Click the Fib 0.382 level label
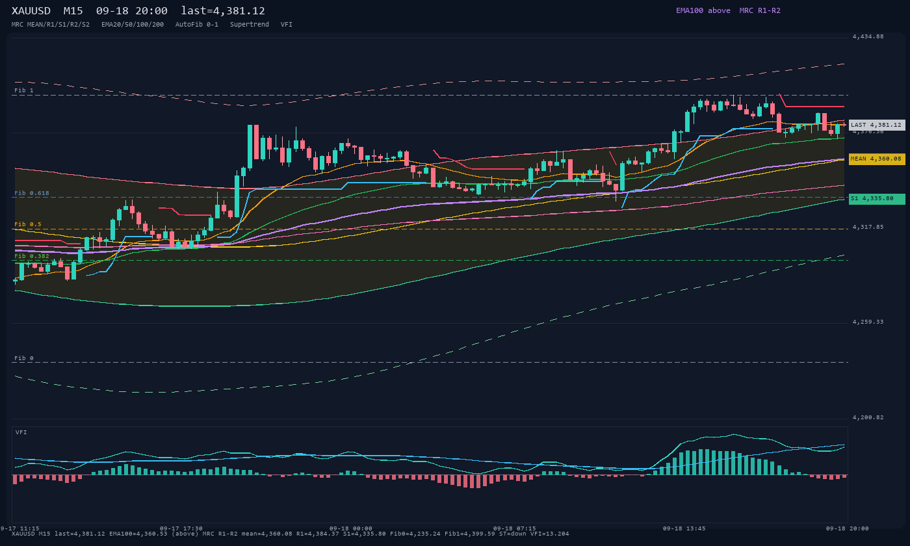This screenshot has width=910, height=546. click(x=32, y=256)
